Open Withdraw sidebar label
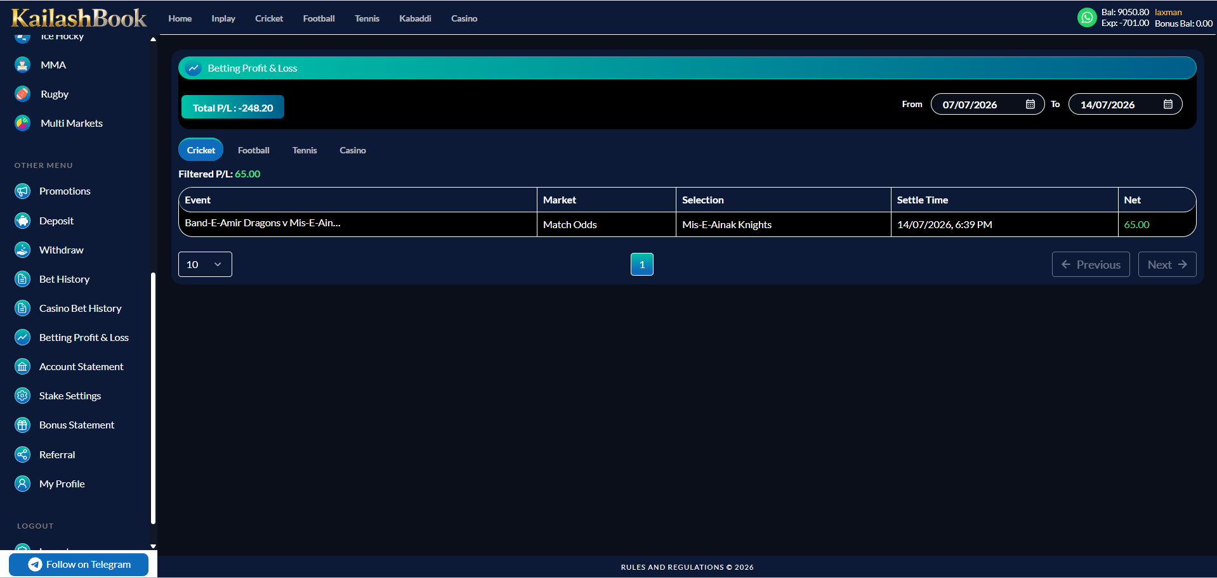The image size is (1217, 578). 61,250
